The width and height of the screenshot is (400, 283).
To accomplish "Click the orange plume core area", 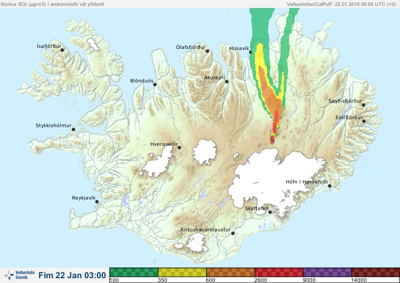I will 270,95.
